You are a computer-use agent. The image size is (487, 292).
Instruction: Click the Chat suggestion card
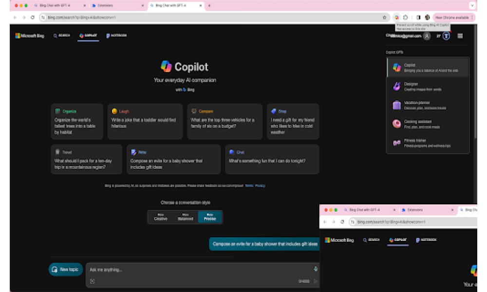272,159
